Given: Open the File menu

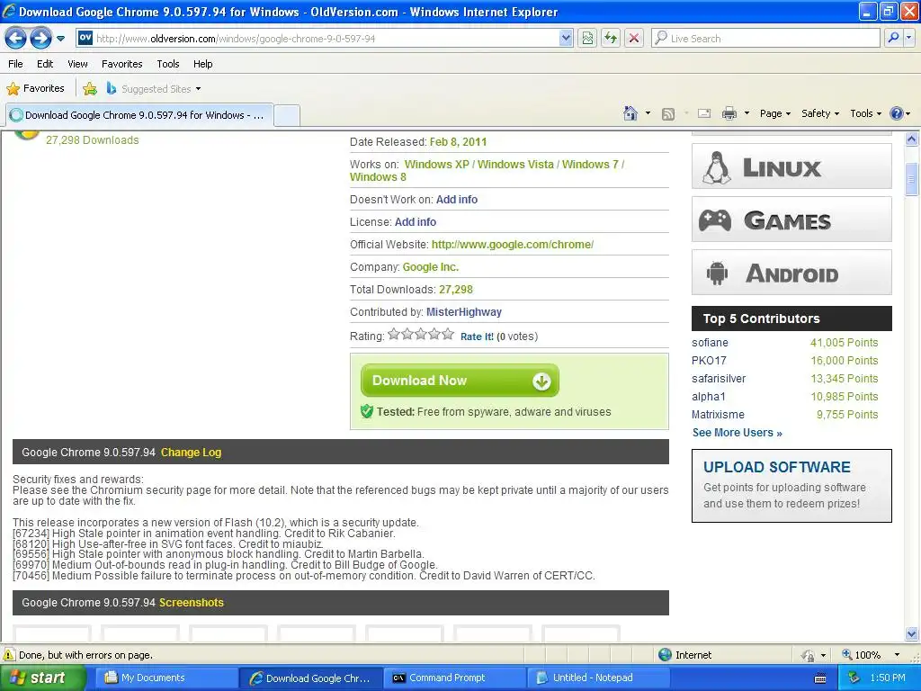Looking at the screenshot, I should point(16,64).
